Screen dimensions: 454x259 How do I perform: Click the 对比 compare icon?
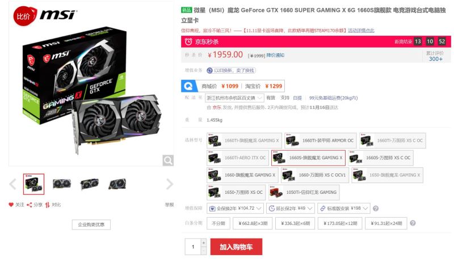(48, 205)
